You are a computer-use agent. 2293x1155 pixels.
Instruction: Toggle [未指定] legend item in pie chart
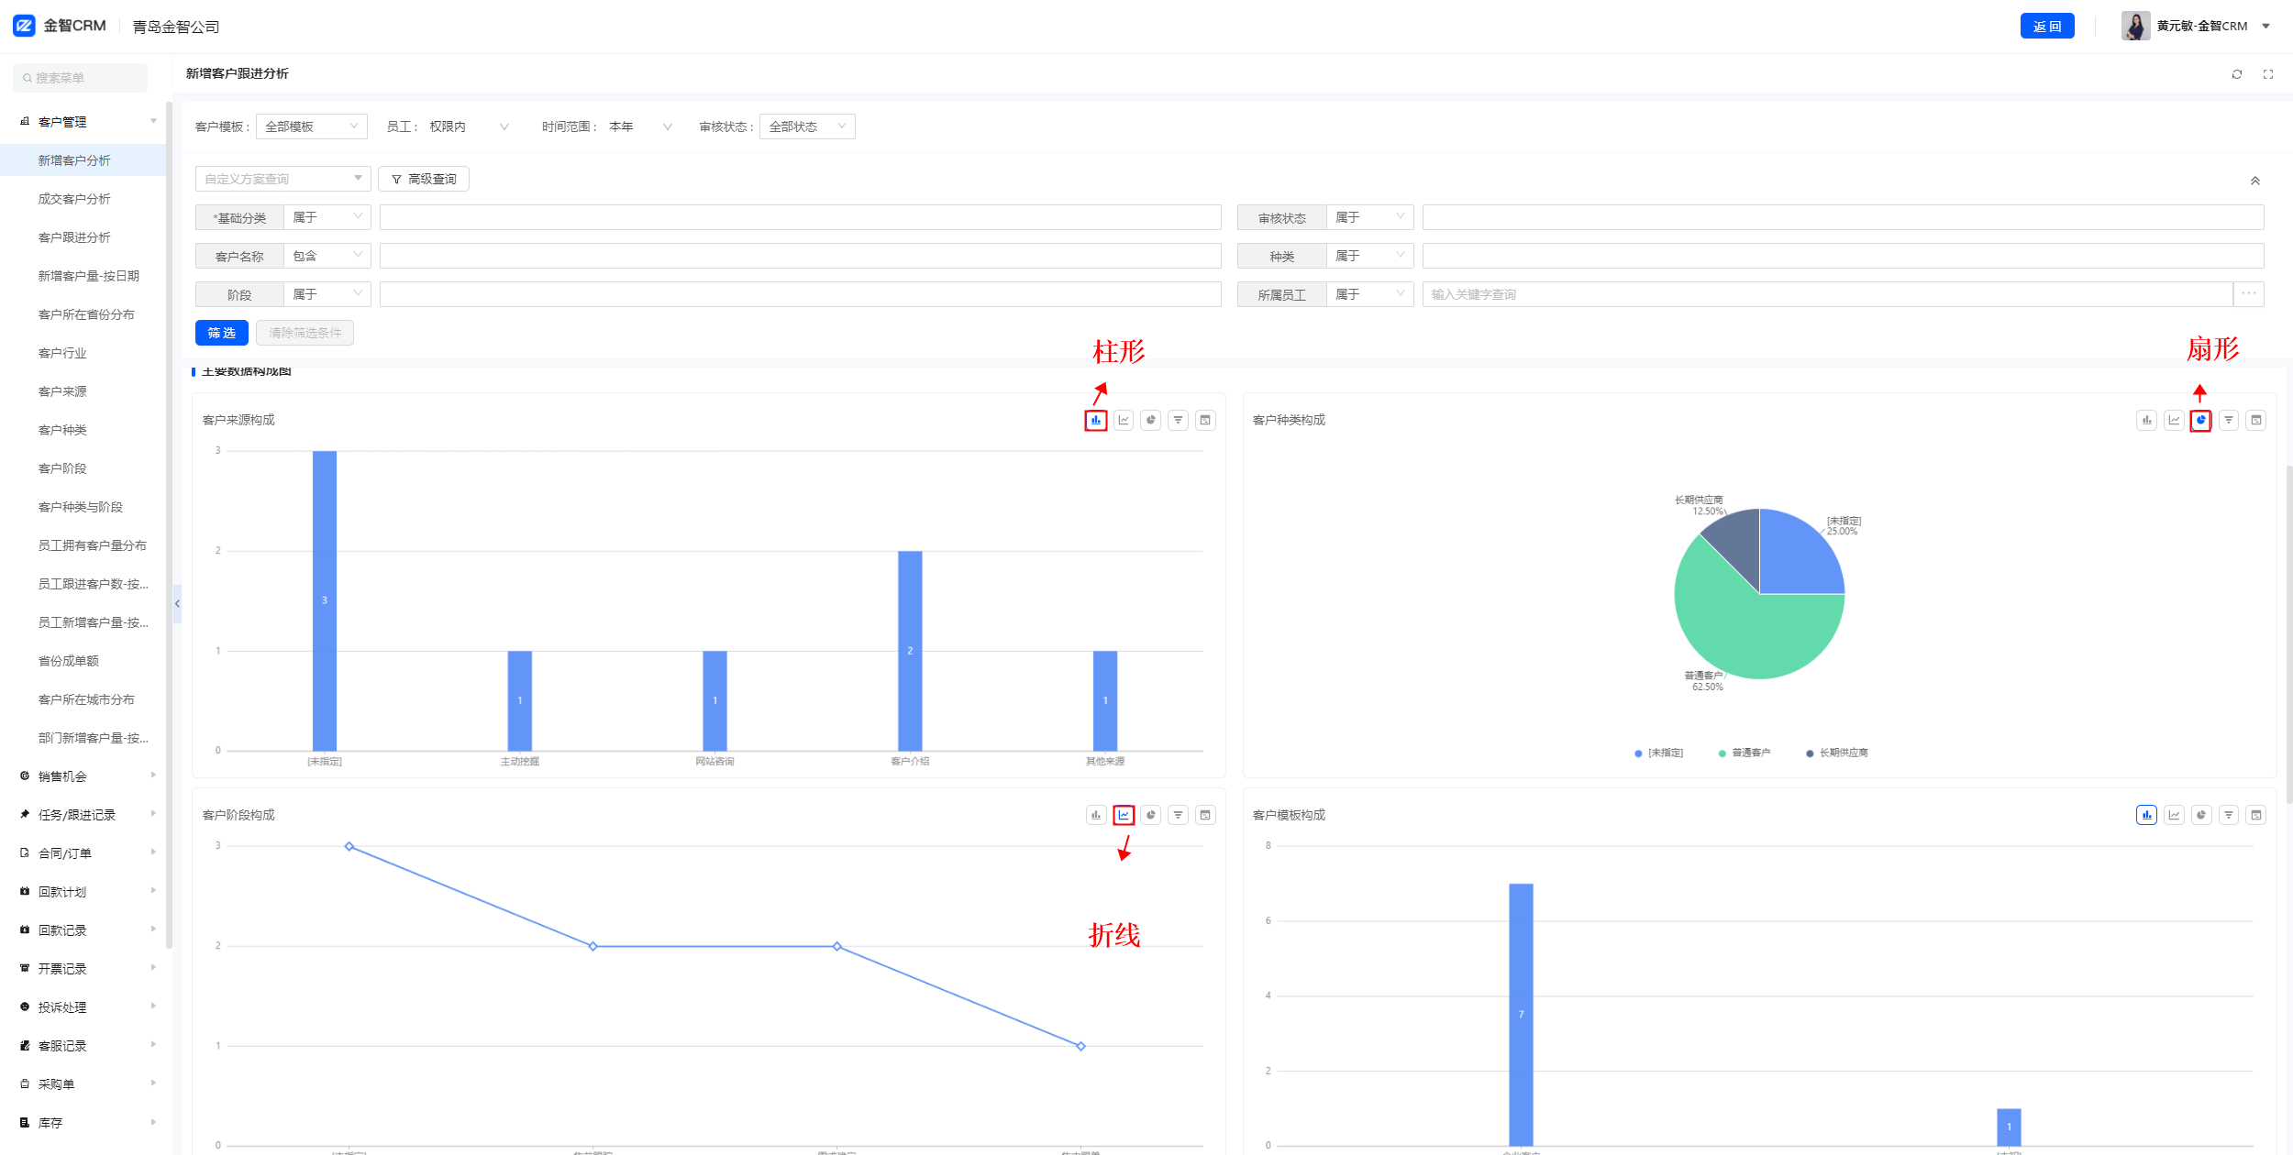1659,753
